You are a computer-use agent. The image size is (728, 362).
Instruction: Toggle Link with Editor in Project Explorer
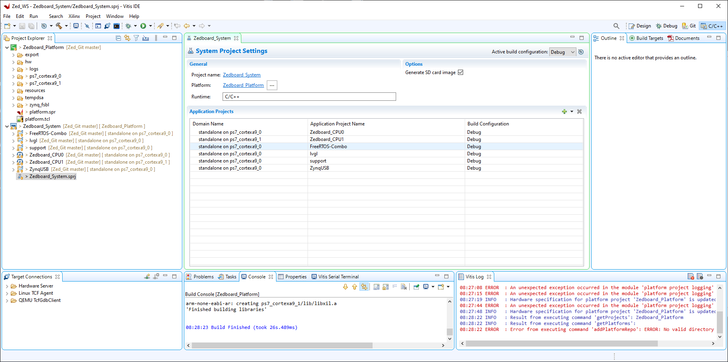[x=127, y=38]
